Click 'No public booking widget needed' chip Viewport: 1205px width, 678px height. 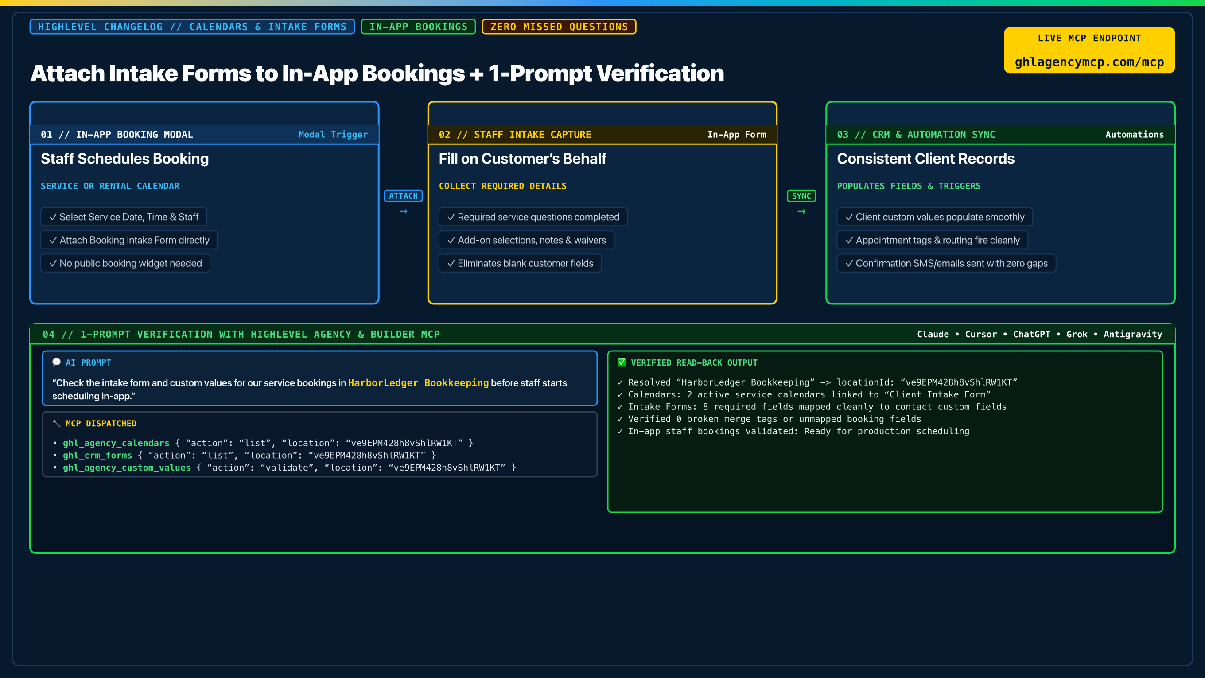click(x=125, y=263)
